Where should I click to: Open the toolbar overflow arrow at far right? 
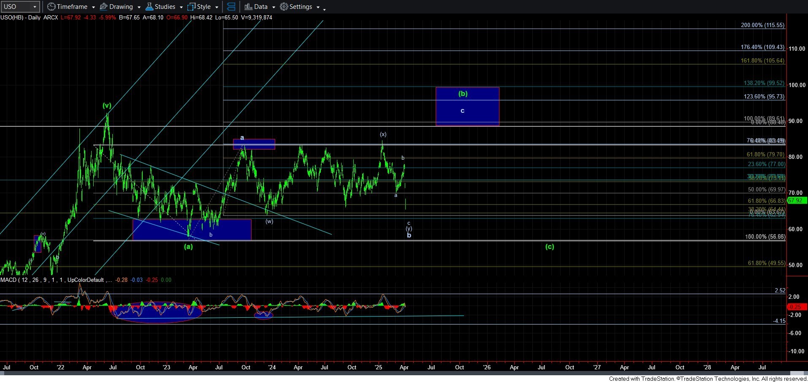[x=324, y=9]
